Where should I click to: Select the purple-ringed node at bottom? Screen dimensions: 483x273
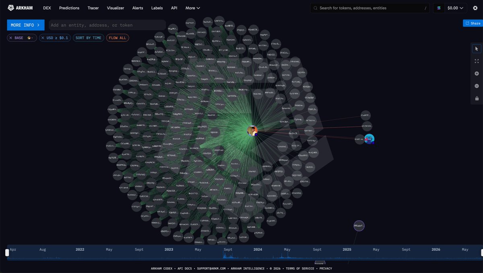point(359,226)
